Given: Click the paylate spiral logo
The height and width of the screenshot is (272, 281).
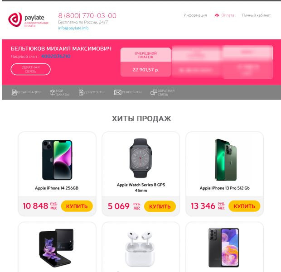Looking at the screenshot, I should coord(15,19).
